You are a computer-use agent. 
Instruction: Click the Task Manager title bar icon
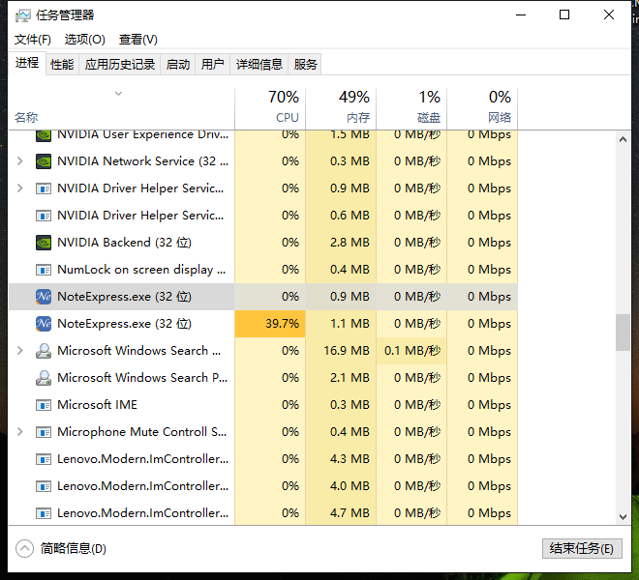pos(23,15)
